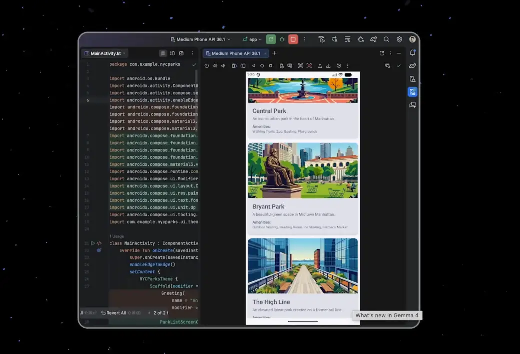Click the green Rerun app button
This screenshot has height=354, width=520.
pyautogui.click(x=271, y=39)
